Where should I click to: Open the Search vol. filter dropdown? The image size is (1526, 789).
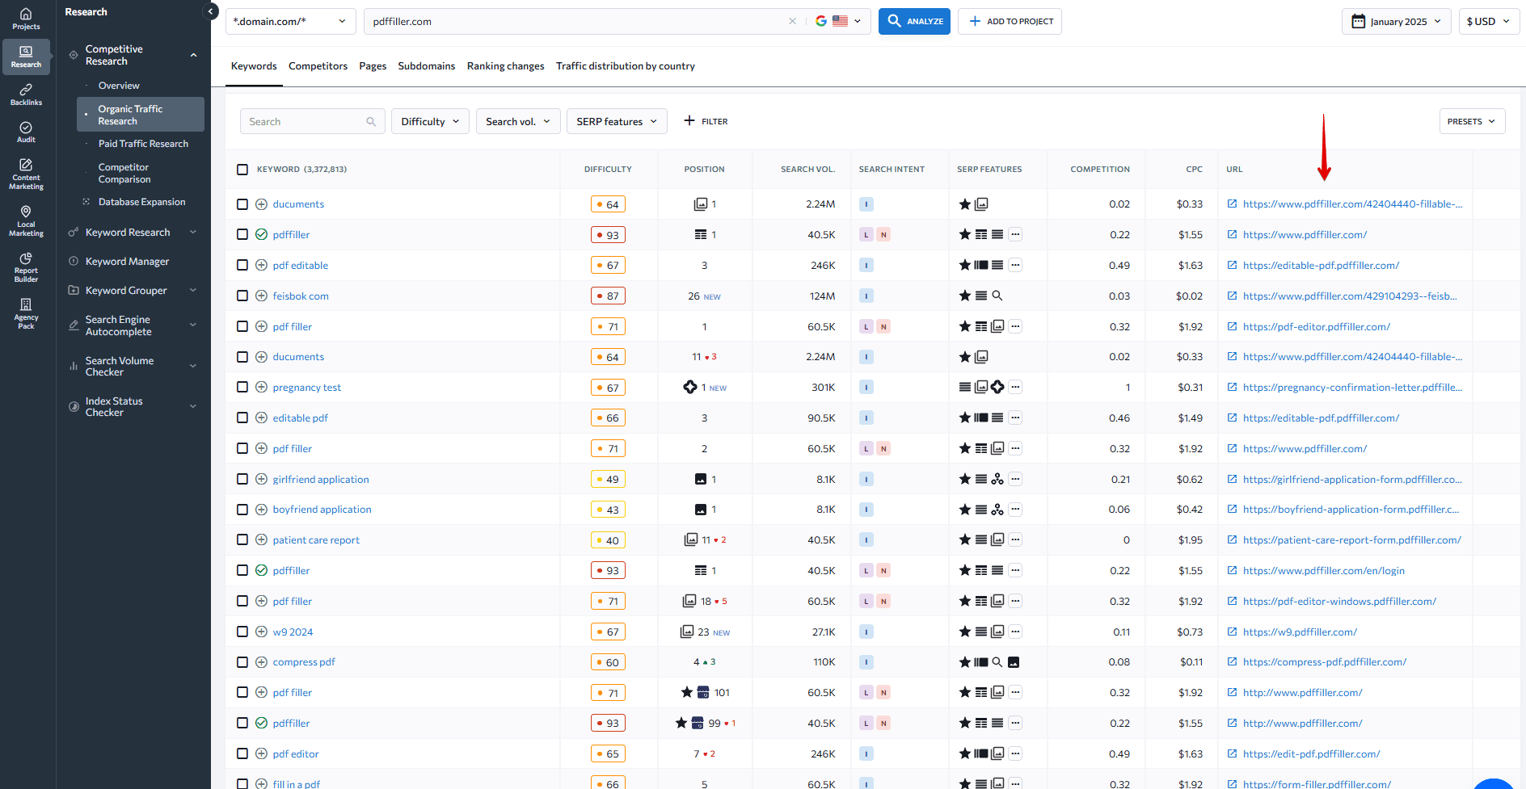[x=518, y=121]
